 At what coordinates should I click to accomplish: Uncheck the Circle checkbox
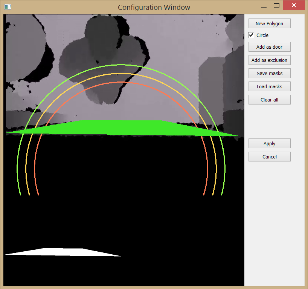[251, 35]
